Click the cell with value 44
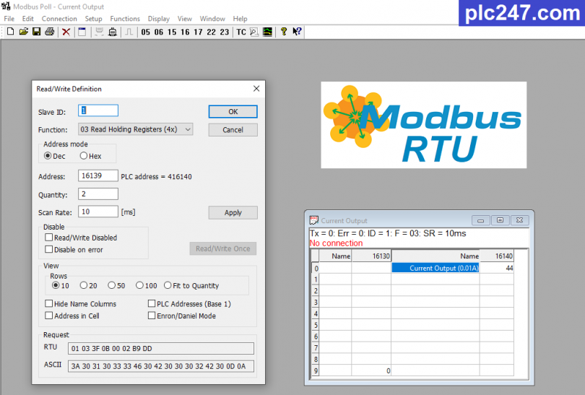 click(497, 268)
